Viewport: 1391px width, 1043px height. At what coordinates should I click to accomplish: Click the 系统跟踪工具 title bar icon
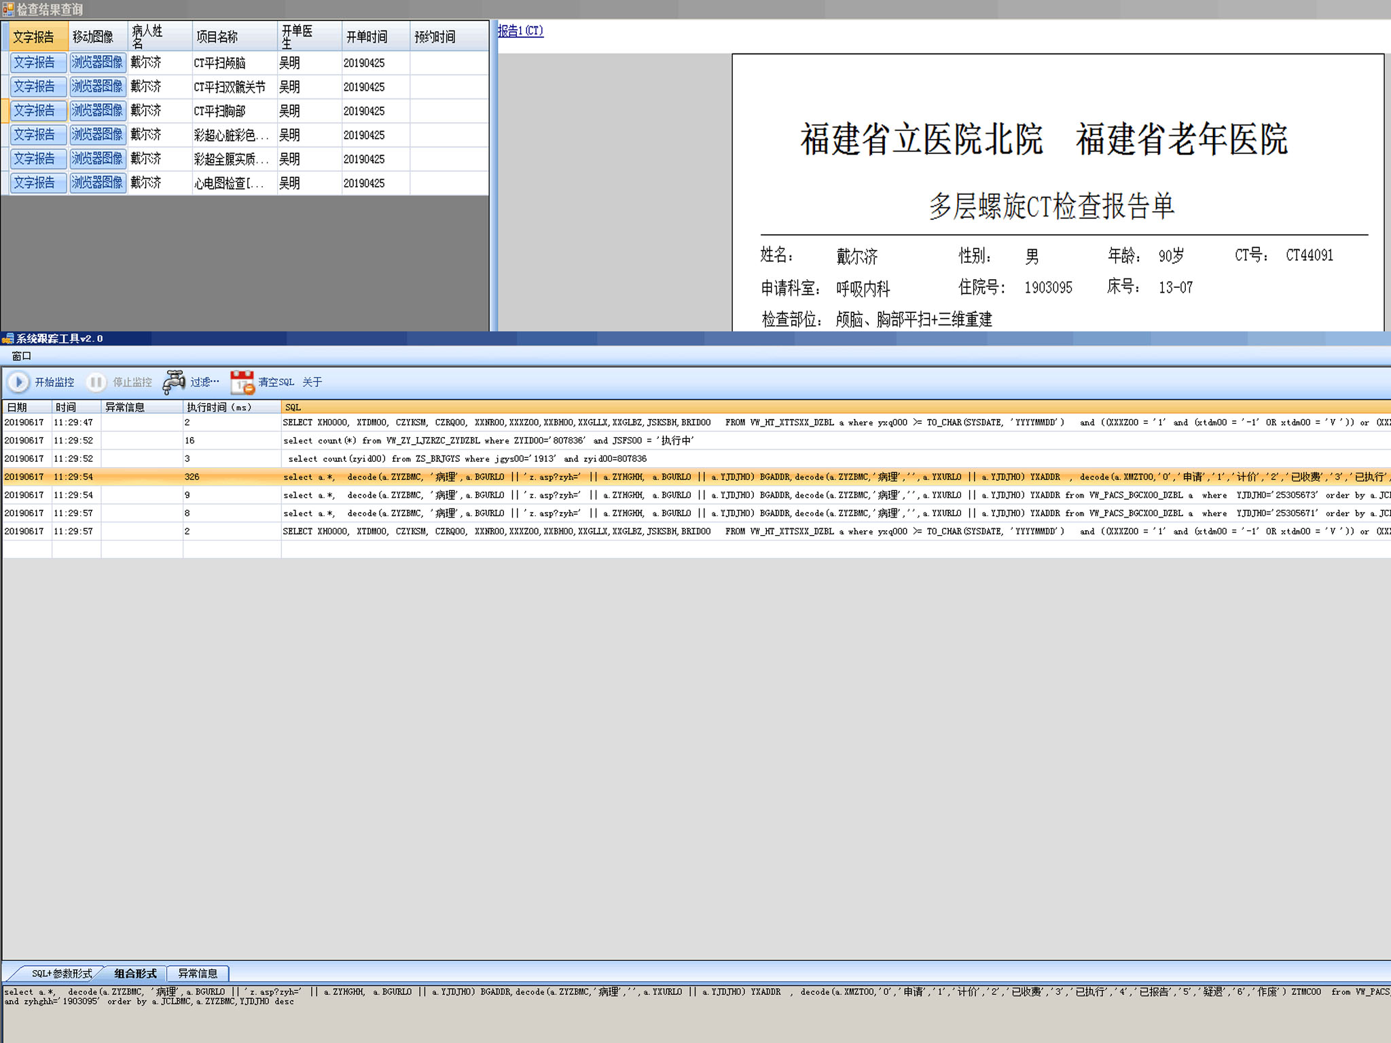pyautogui.click(x=7, y=338)
